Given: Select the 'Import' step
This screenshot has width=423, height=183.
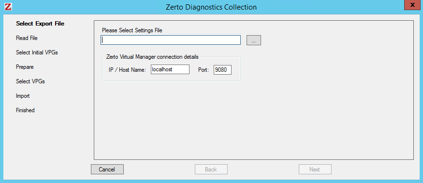Looking at the screenshot, I should pos(23,96).
